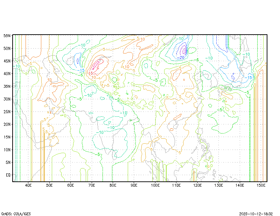280x216 pixels.
Task: Click the 2020-10-12-18:32 timestamp
Action: pos(256,214)
